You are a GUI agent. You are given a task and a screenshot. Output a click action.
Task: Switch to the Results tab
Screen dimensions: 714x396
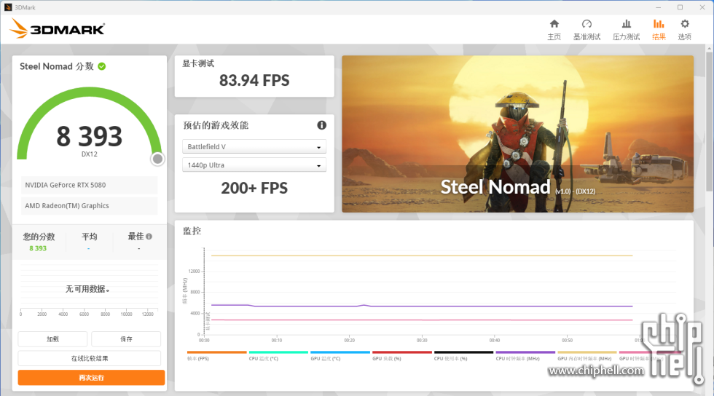pyautogui.click(x=659, y=30)
